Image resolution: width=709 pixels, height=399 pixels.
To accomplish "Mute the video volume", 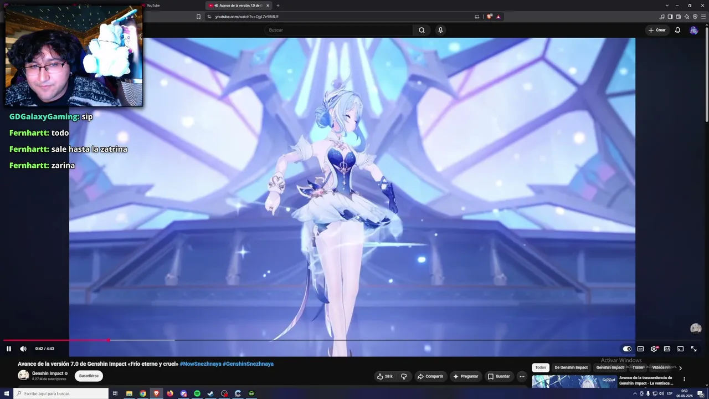I will [x=23, y=349].
